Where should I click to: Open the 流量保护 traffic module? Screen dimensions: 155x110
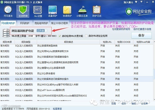click(x=53, y=11)
